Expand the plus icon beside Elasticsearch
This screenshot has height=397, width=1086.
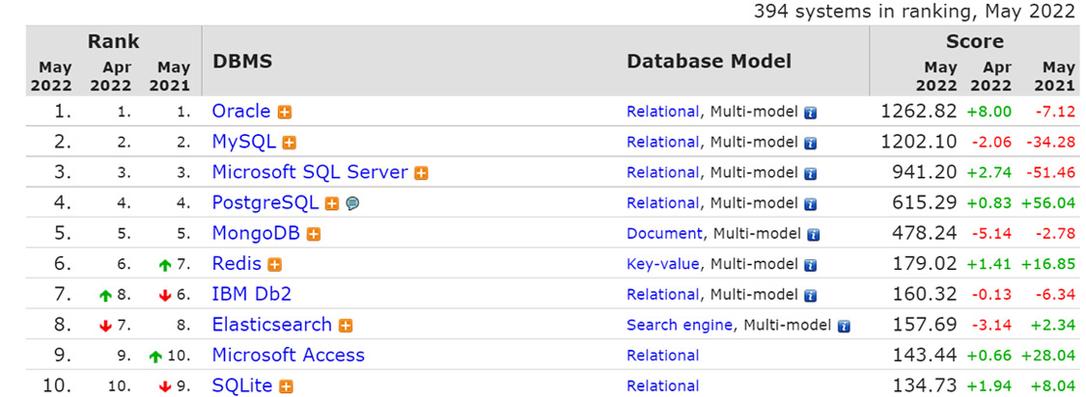point(345,326)
